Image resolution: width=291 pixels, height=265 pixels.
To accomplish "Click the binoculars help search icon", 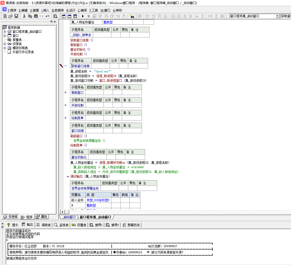I will click(132, 16).
